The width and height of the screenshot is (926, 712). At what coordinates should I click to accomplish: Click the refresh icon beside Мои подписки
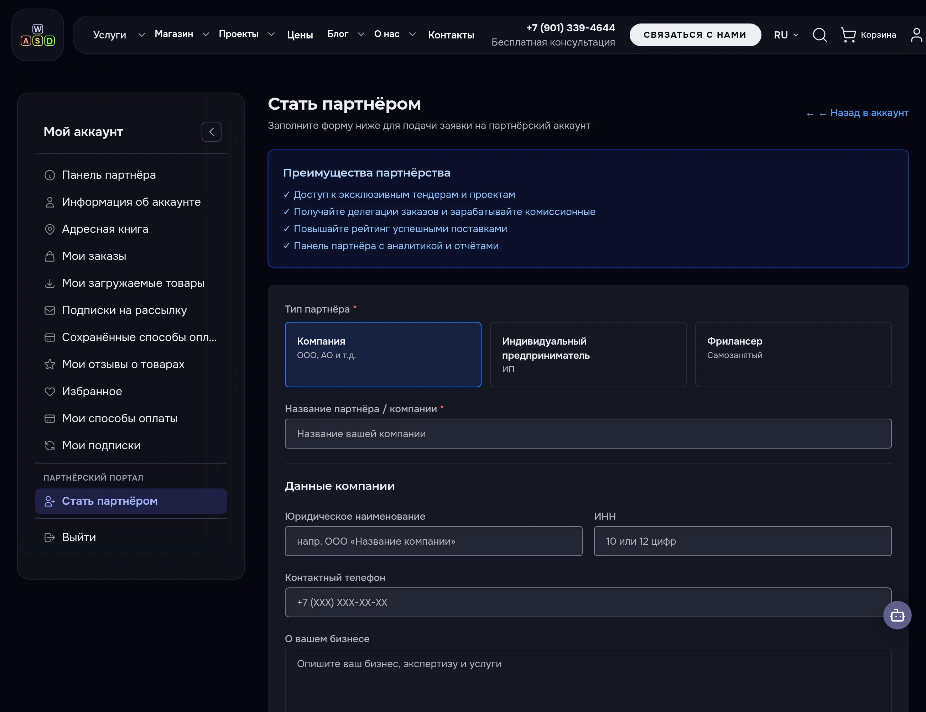point(50,446)
